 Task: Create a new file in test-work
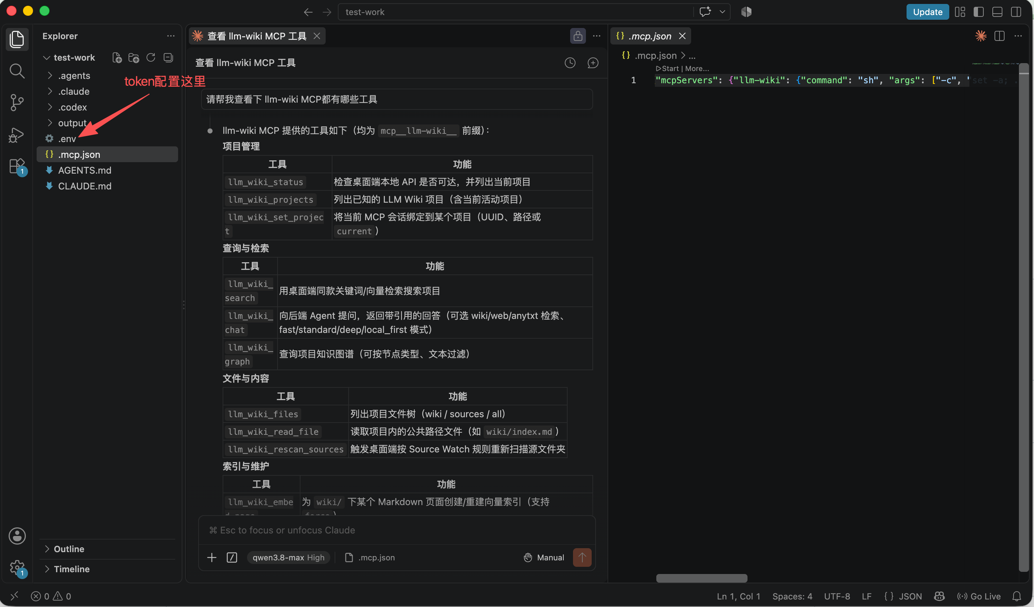[x=117, y=58]
